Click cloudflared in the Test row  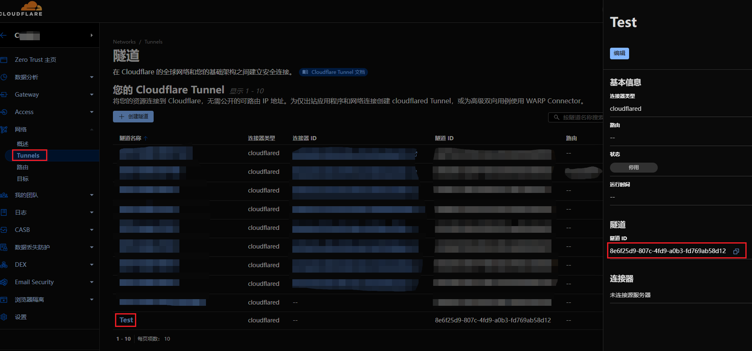264,320
